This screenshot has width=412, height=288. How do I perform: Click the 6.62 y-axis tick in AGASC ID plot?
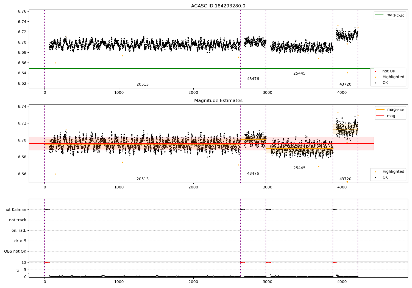[22, 83]
